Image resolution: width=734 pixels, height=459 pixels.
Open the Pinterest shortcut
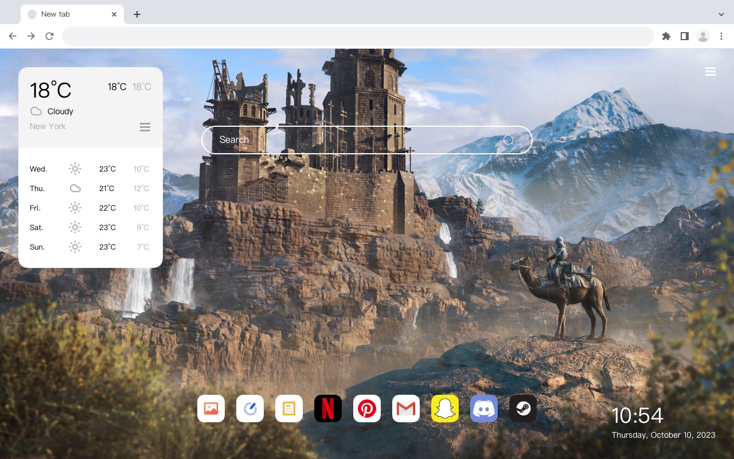point(367,409)
